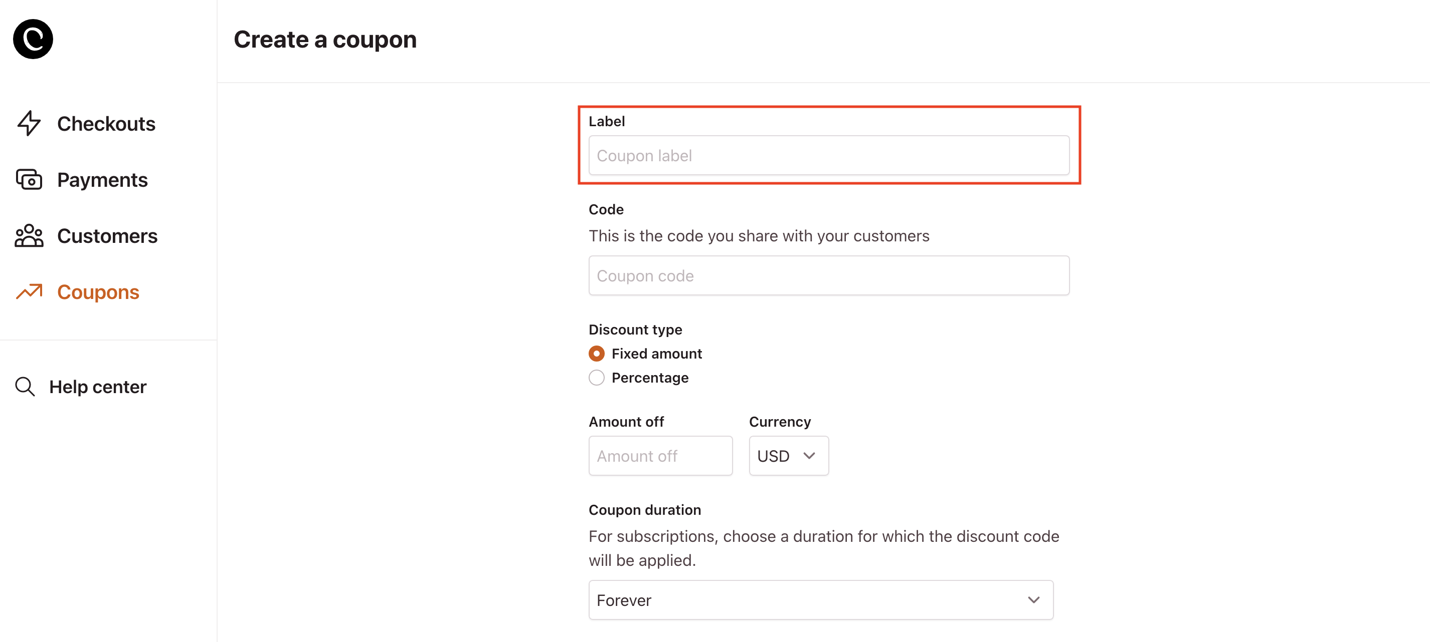1430x642 pixels.
Task: Click the Help center sidebar icon
Action: click(26, 386)
